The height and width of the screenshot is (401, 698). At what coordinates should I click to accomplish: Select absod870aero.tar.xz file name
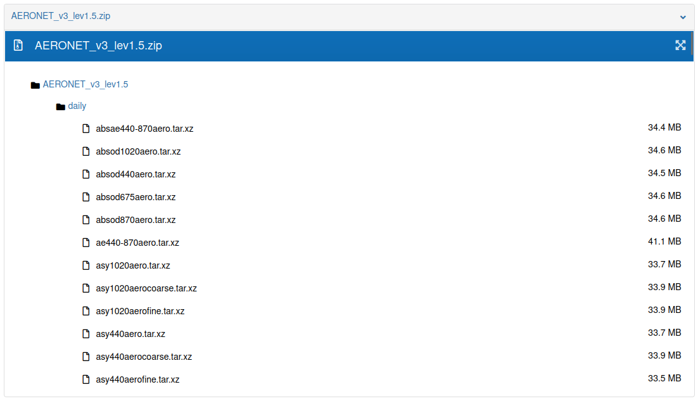136,220
